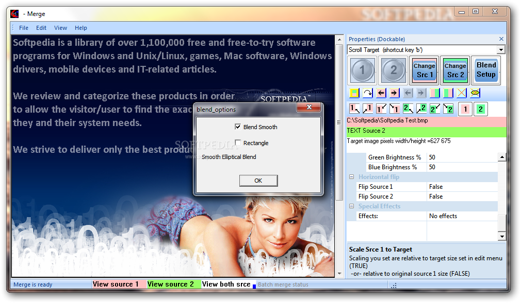The width and height of the screenshot is (521, 303).
Task: Click the Effects: property label
Action: (368, 216)
